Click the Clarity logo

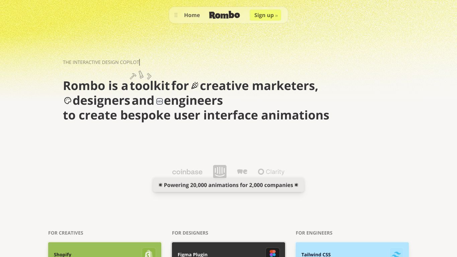pyautogui.click(x=271, y=172)
